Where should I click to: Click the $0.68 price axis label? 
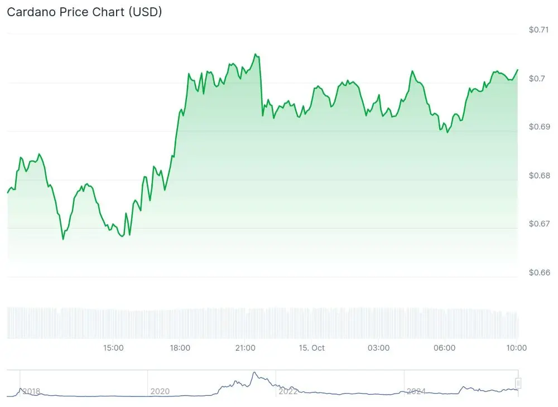point(539,176)
